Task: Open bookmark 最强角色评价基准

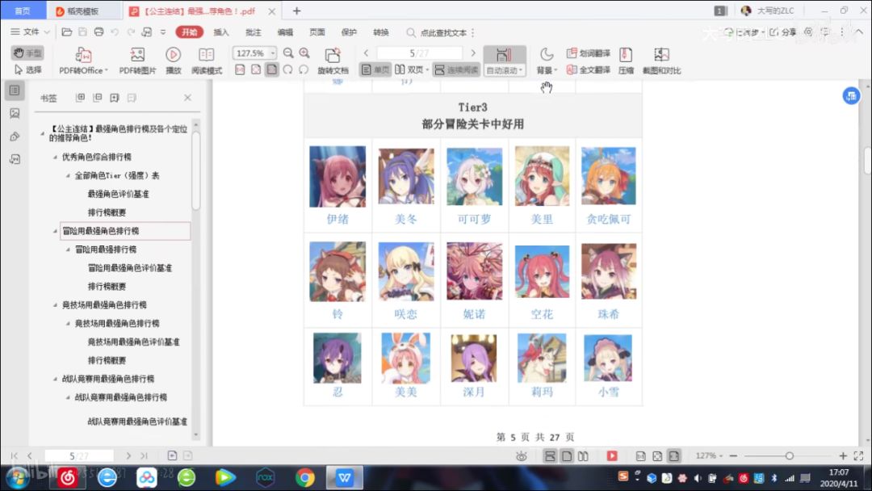Action: point(118,194)
